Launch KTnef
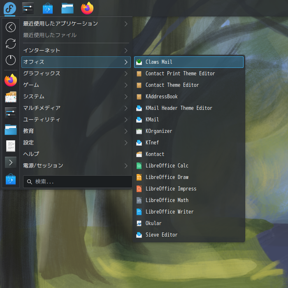 pyautogui.click(x=189, y=143)
